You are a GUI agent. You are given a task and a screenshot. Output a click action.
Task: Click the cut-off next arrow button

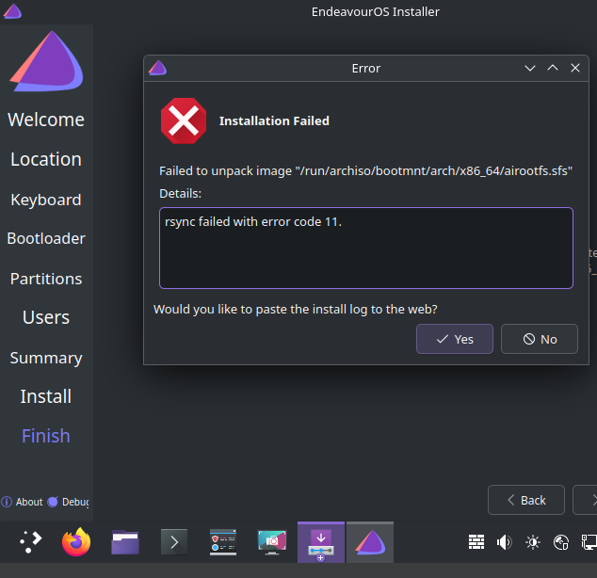tap(585, 500)
